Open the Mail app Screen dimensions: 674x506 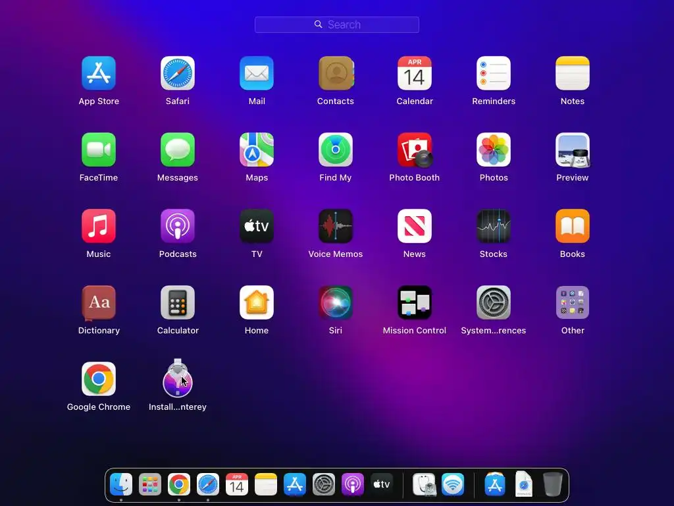(x=257, y=73)
